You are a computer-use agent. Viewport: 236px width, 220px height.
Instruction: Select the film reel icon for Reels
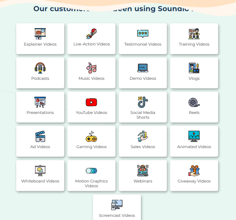pos(194,102)
